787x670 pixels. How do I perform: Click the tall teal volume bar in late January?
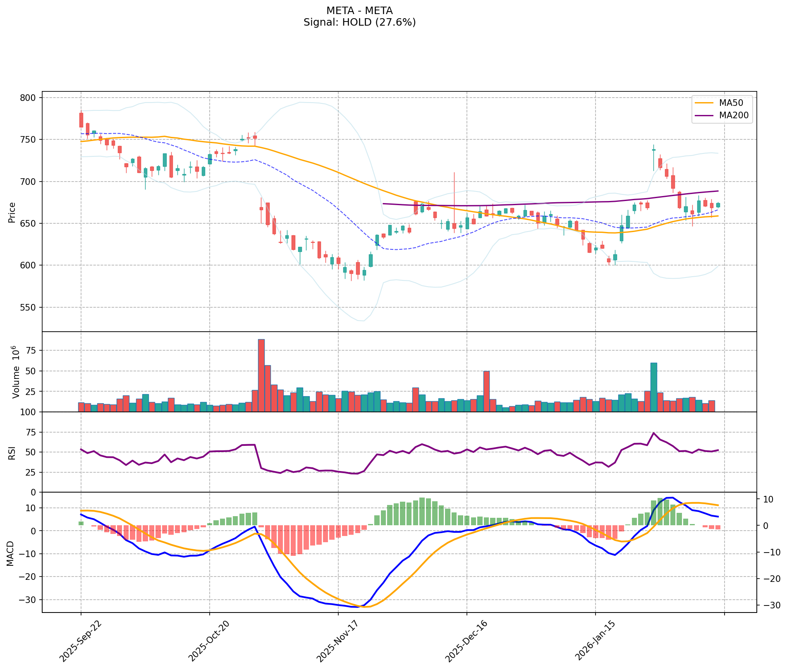click(x=653, y=387)
